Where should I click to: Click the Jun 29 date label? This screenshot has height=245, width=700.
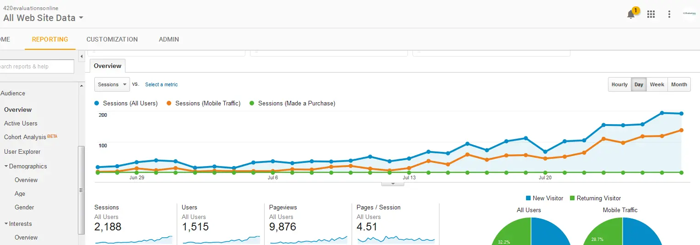click(x=137, y=178)
